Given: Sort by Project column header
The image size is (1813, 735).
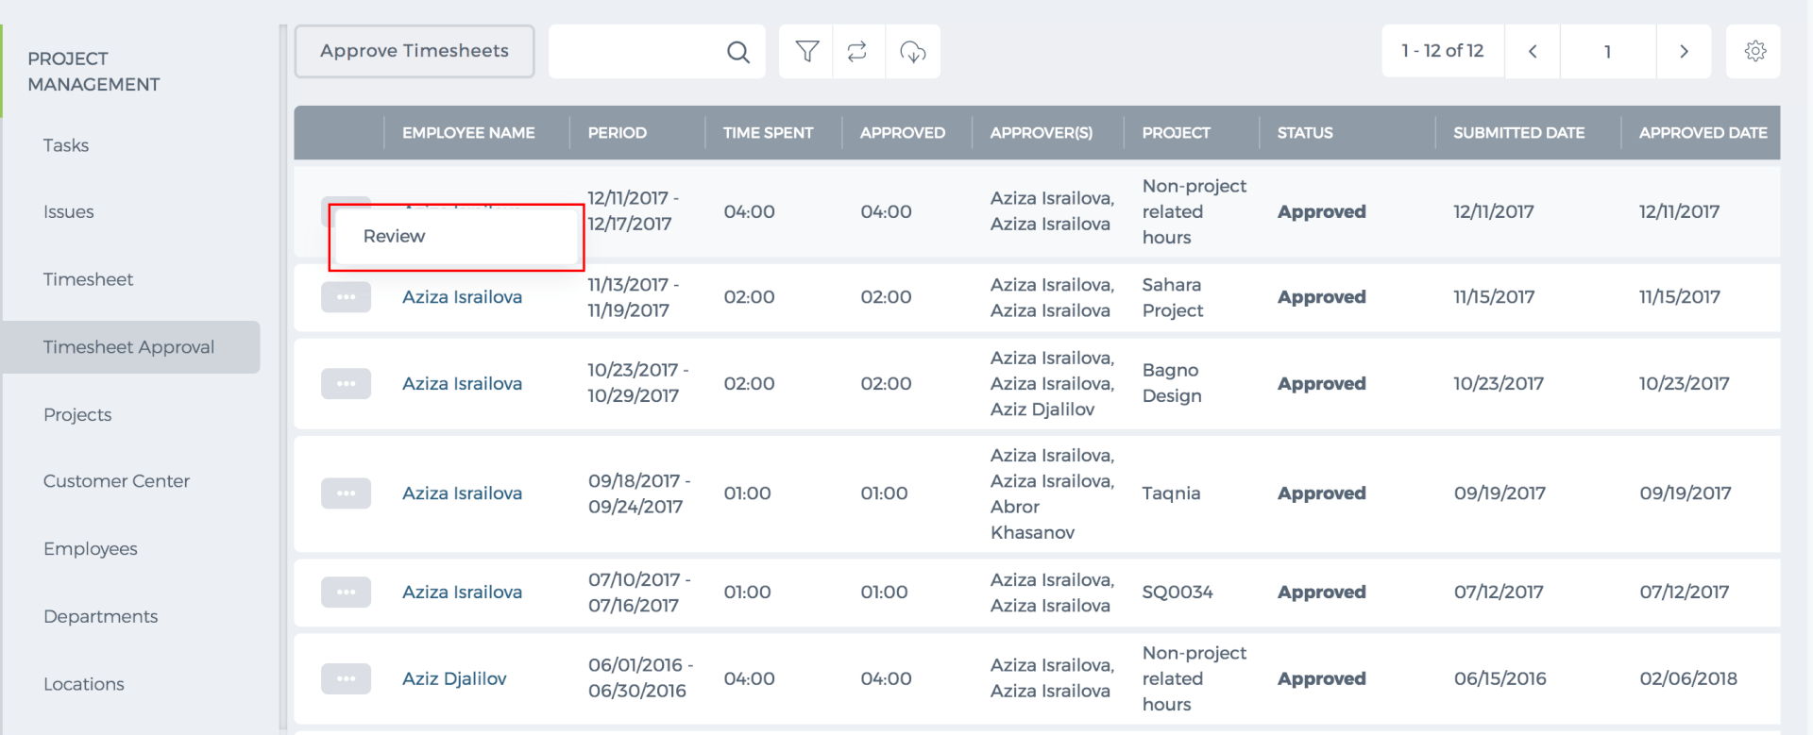Looking at the screenshot, I should (1176, 133).
